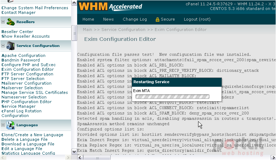The width and height of the screenshot is (276, 160).
Task: Click the Resellers section icon
Action: [11, 22]
